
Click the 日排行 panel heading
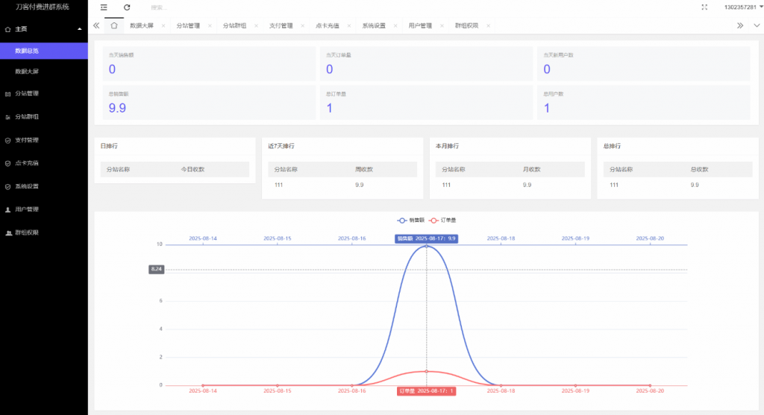click(x=109, y=146)
